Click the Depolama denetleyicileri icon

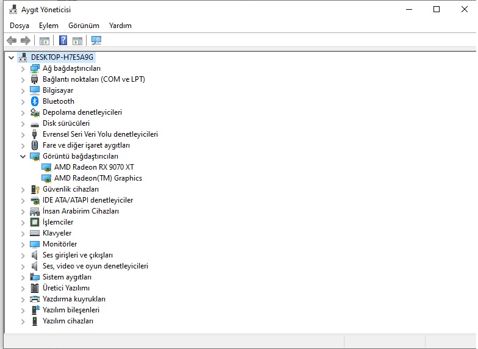point(35,112)
